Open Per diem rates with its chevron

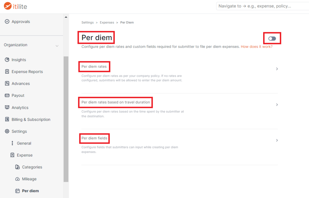tap(277, 69)
